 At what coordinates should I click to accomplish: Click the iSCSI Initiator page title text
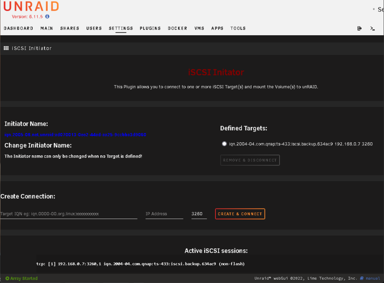[x=32, y=48]
